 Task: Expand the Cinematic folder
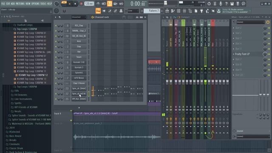coord(13,144)
